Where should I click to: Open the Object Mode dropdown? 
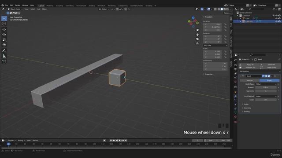click(15, 9)
